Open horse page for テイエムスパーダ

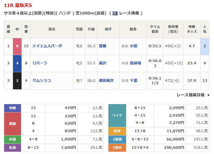[x=47, y=46]
